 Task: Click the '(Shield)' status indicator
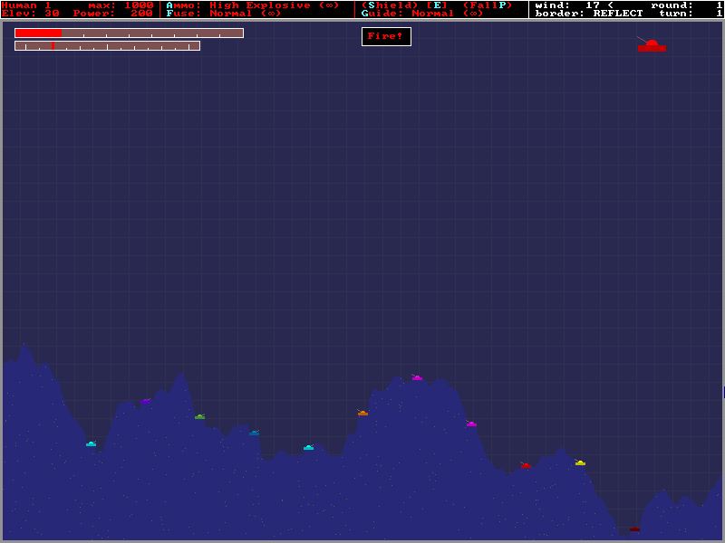390,5
